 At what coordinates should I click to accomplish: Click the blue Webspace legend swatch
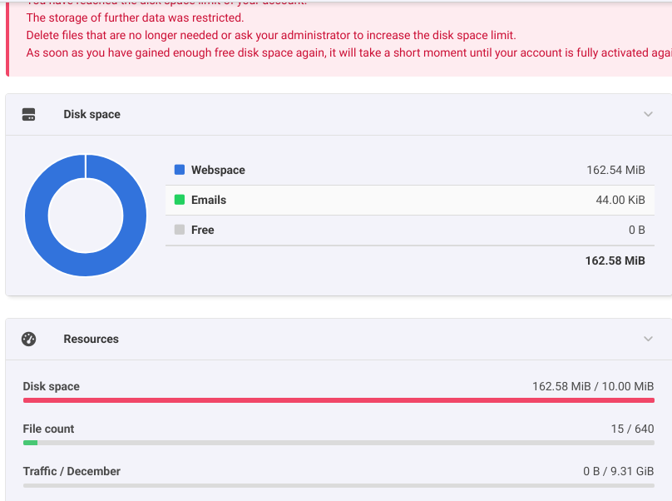coord(179,170)
